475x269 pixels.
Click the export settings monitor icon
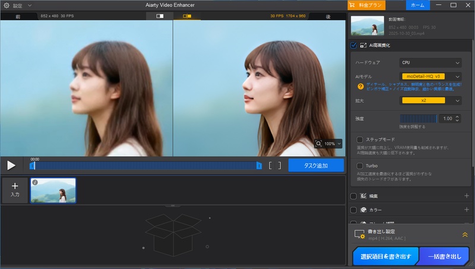(x=360, y=234)
